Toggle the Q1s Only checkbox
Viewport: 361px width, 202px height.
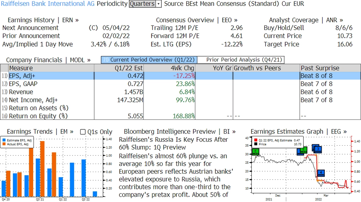[x=83, y=132]
